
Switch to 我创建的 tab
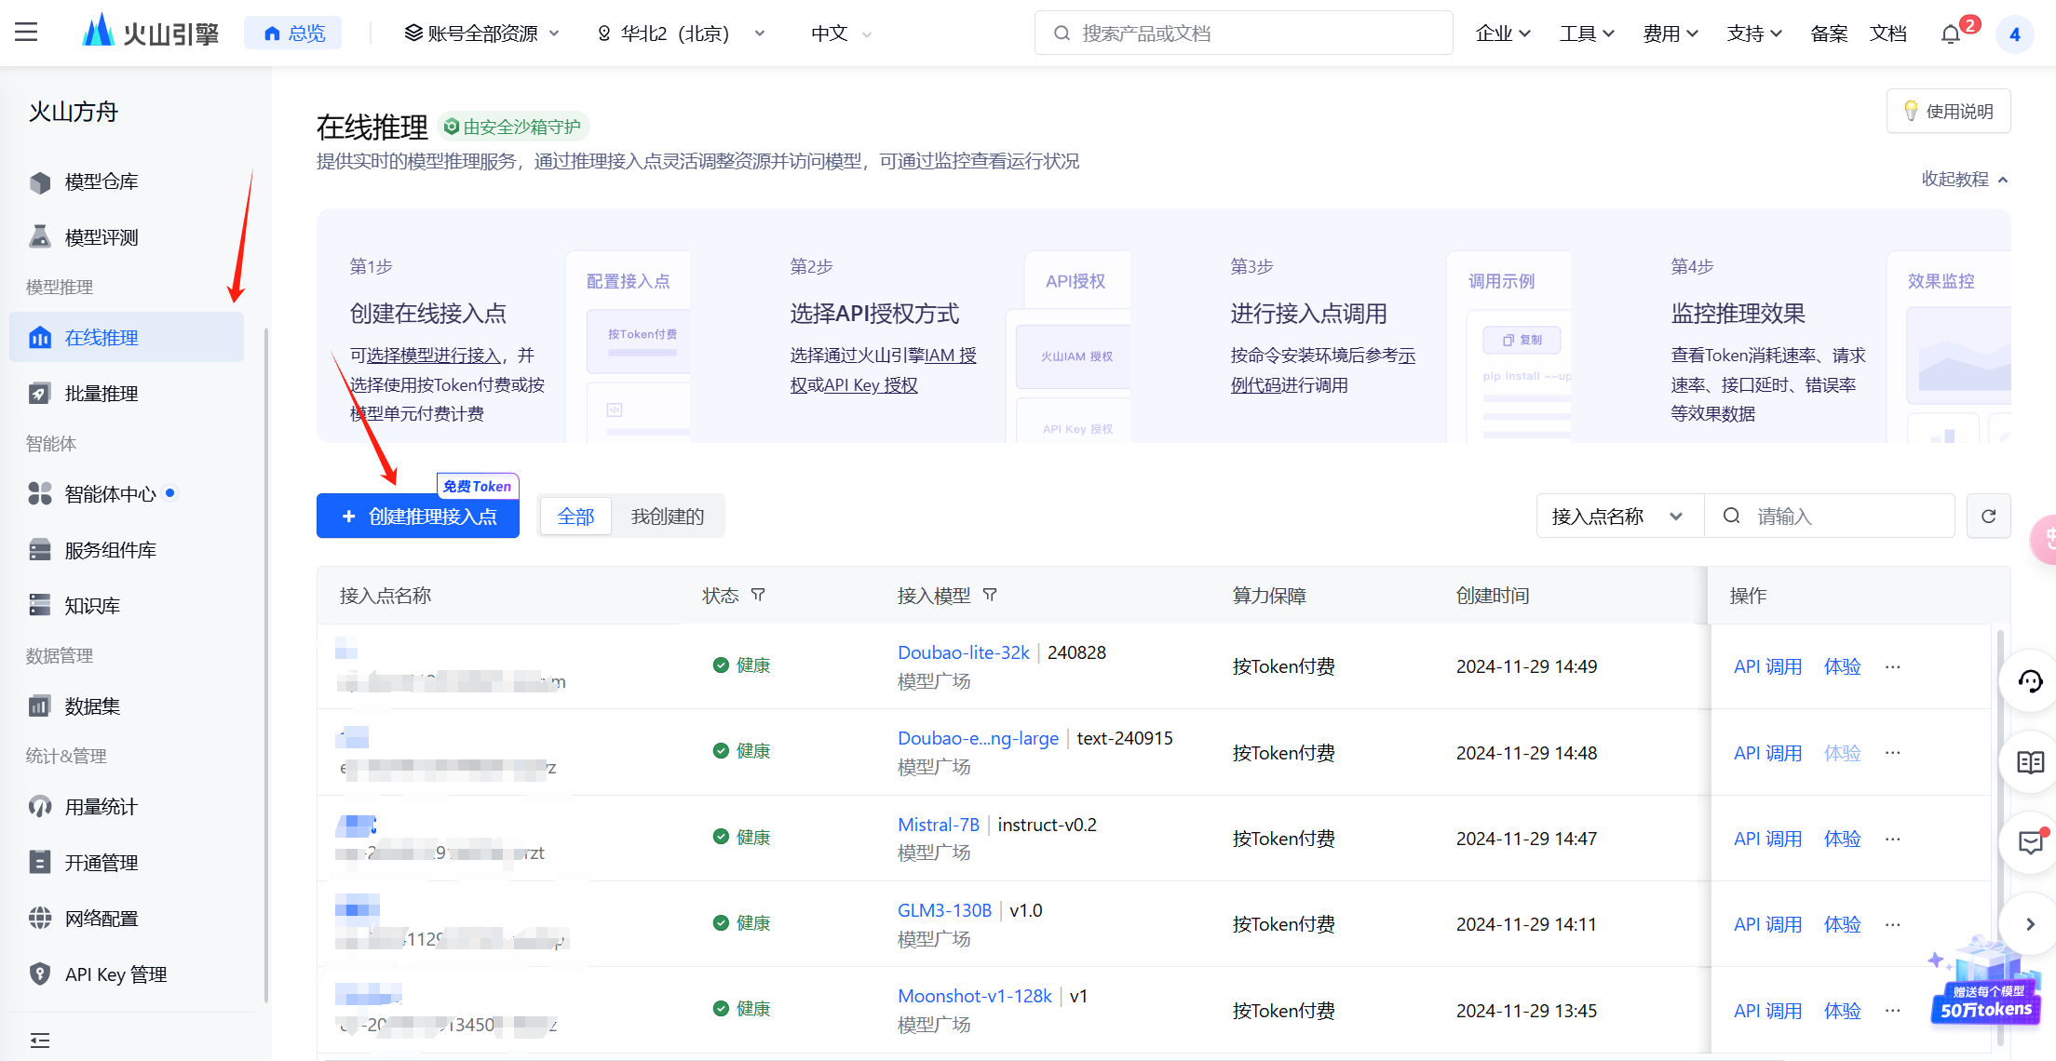(x=667, y=517)
